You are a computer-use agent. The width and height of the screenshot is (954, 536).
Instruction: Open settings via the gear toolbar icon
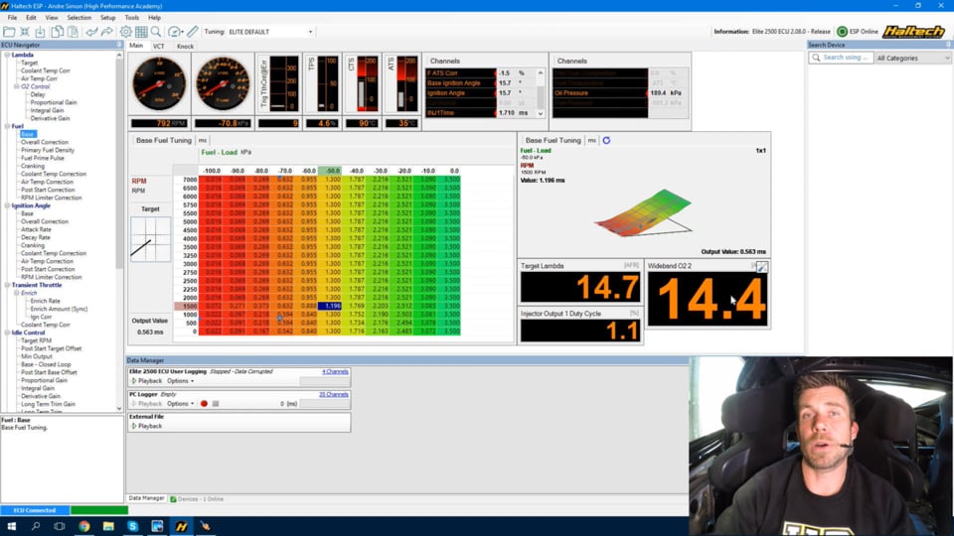tap(125, 32)
